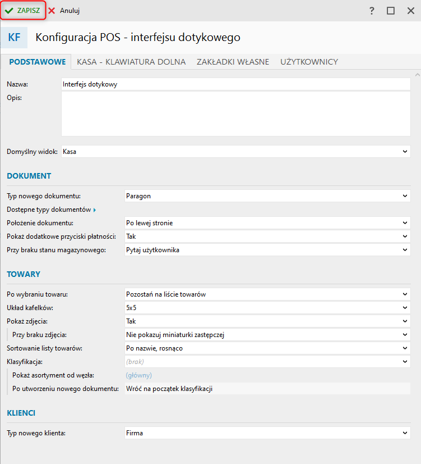Image resolution: width=421 pixels, height=464 pixels.
Task: Click the (główny) node link
Action: (x=139, y=375)
